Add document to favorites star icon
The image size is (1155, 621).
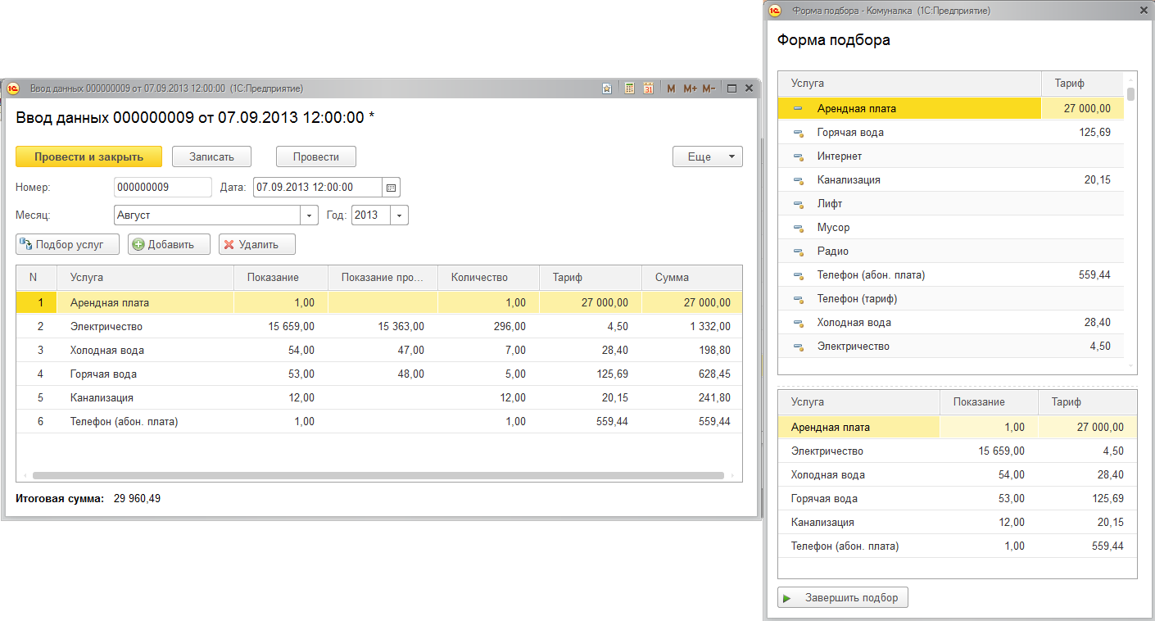(607, 88)
